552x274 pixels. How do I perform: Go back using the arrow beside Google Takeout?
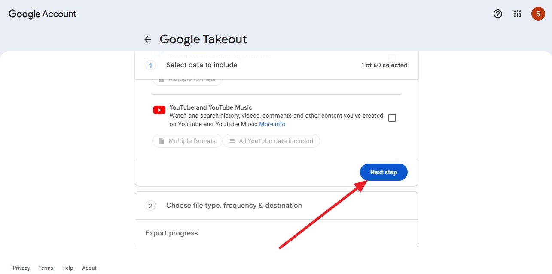(148, 39)
